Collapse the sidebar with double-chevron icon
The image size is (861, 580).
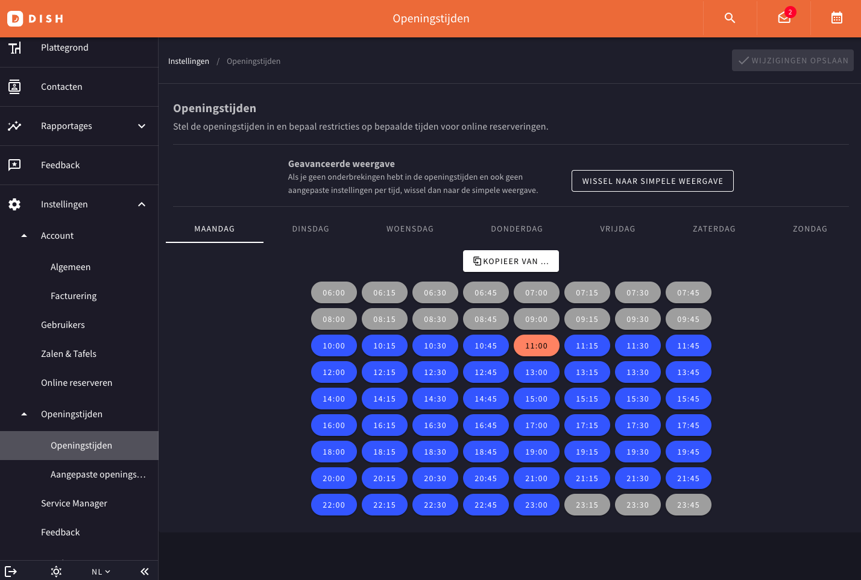[145, 572]
